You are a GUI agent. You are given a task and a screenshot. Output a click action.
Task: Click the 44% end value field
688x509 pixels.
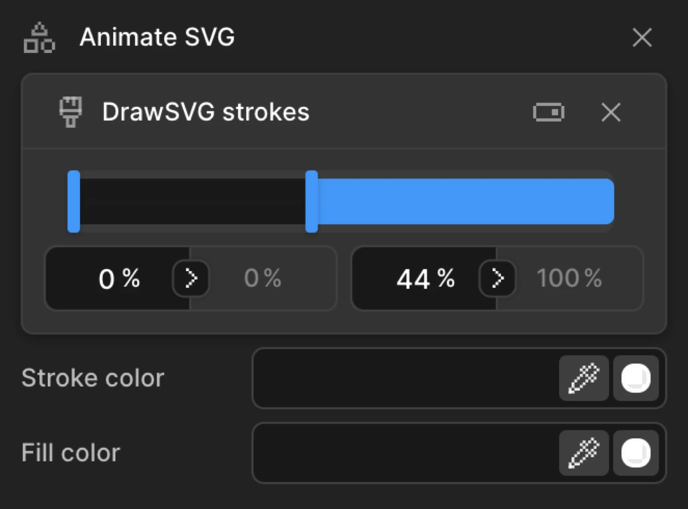point(424,278)
